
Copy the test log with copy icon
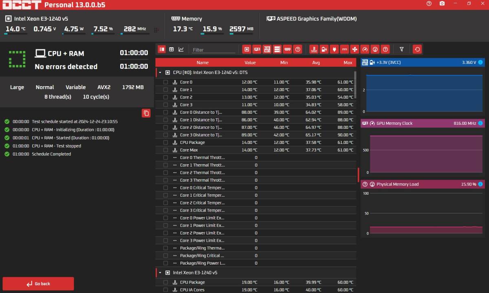(x=146, y=113)
